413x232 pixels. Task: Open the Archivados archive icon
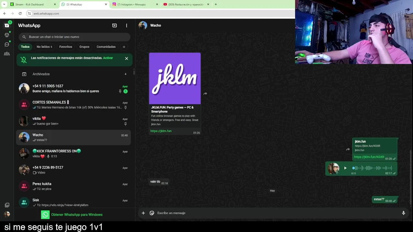click(24, 74)
